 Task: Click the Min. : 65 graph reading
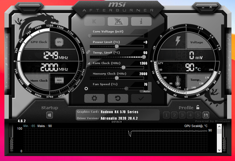(x=29, y=126)
